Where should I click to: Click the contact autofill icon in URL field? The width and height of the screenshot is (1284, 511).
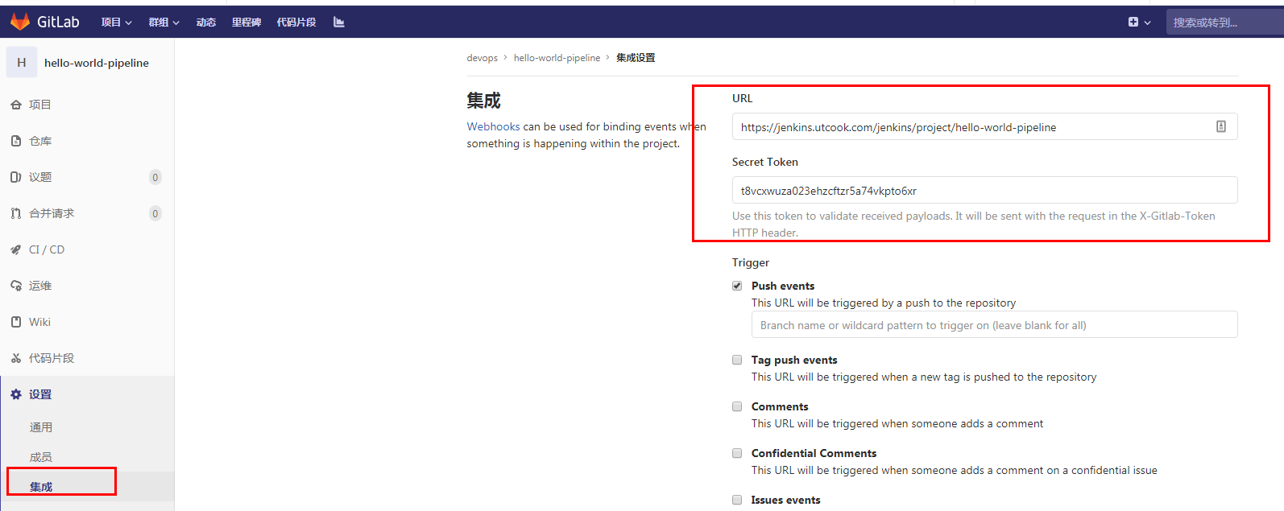pos(1221,126)
